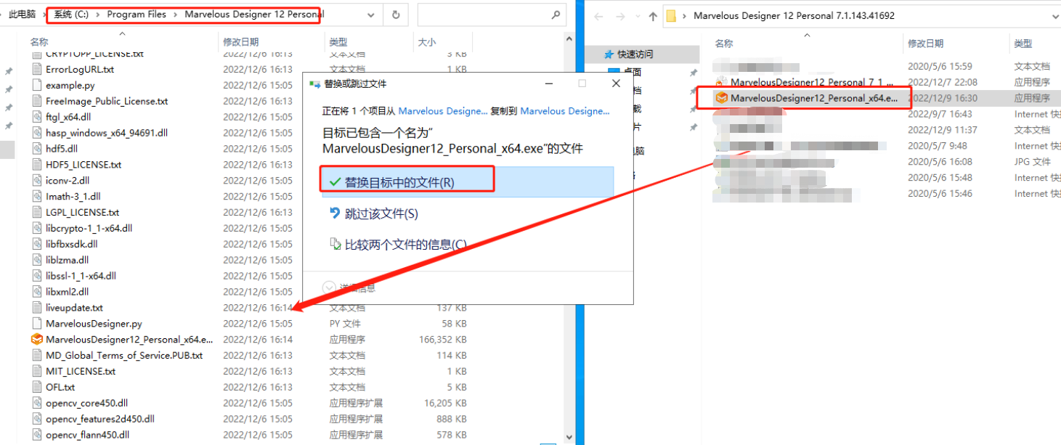Click the search magnifier icon in left window
The width and height of the screenshot is (1061, 445).
click(556, 15)
